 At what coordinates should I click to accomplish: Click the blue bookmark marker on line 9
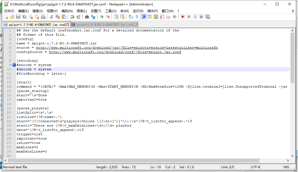14,65
